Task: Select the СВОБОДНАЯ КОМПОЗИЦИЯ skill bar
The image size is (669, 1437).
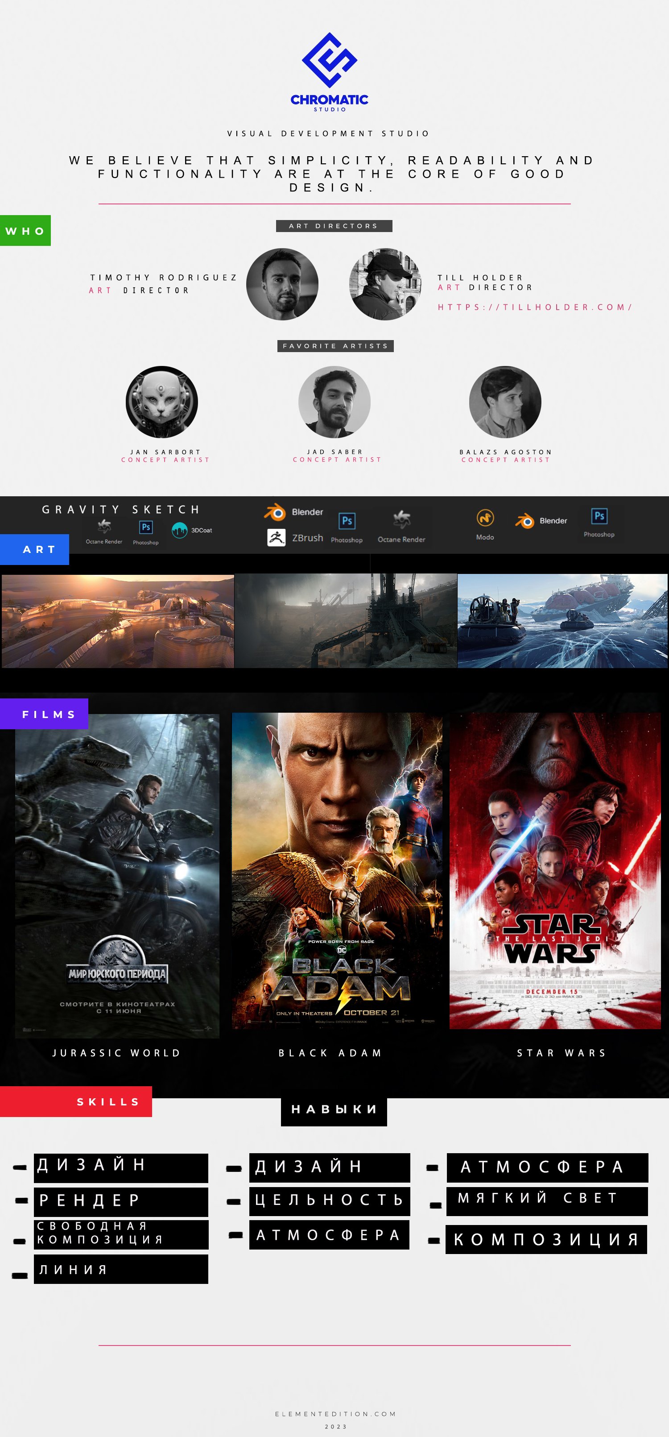Action: pyautogui.click(x=121, y=1234)
